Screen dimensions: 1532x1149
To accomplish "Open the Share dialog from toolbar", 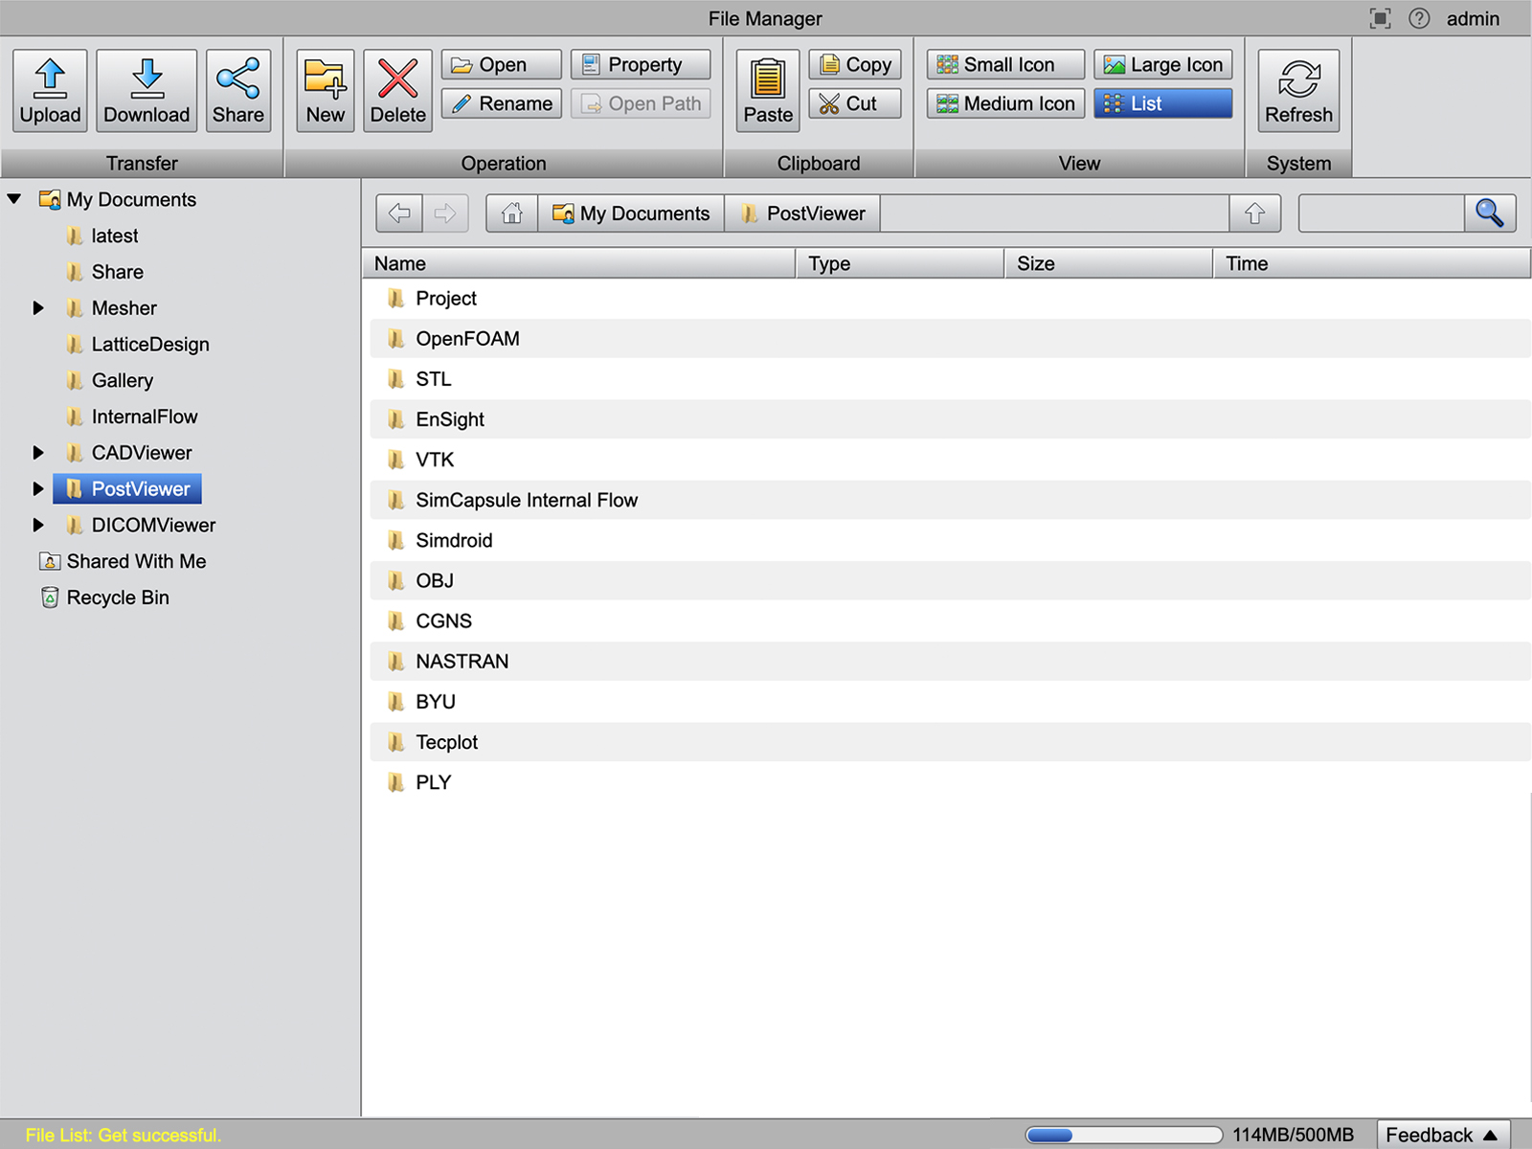I will point(238,91).
